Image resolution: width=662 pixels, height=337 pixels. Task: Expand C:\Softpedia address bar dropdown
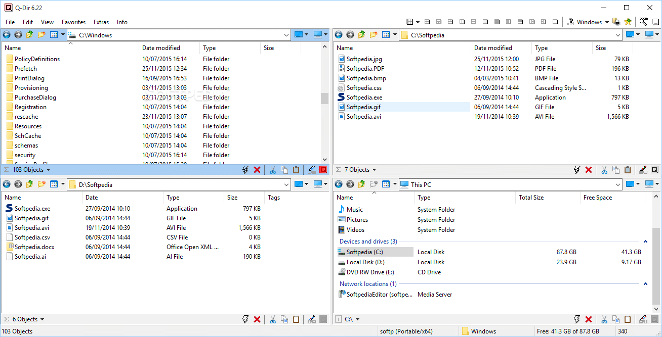coord(618,35)
